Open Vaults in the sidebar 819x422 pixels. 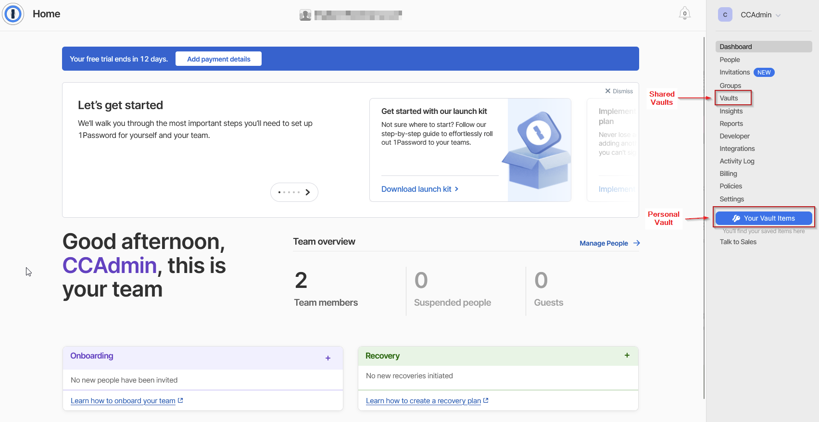(729, 98)
